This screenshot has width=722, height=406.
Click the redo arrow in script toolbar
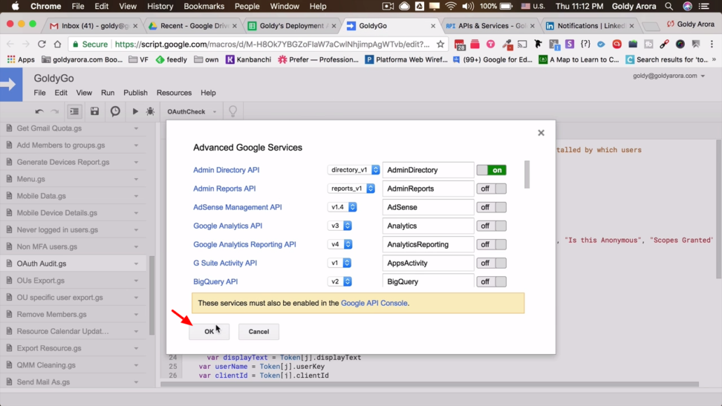pos(55,111)
